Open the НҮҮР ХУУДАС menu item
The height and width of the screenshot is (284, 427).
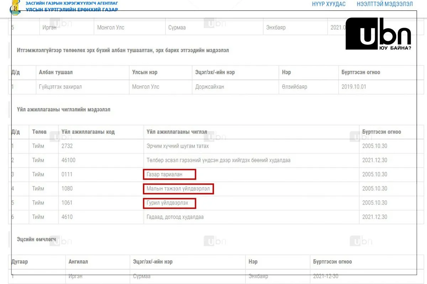click(328, 4)
